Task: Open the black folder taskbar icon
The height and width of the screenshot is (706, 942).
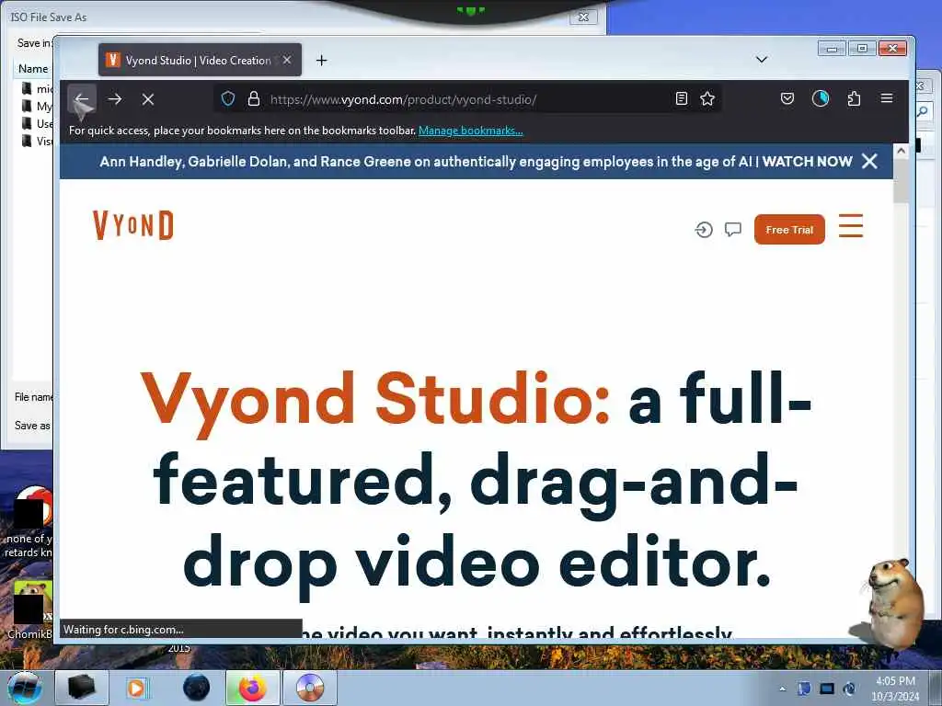Action: 82,688
